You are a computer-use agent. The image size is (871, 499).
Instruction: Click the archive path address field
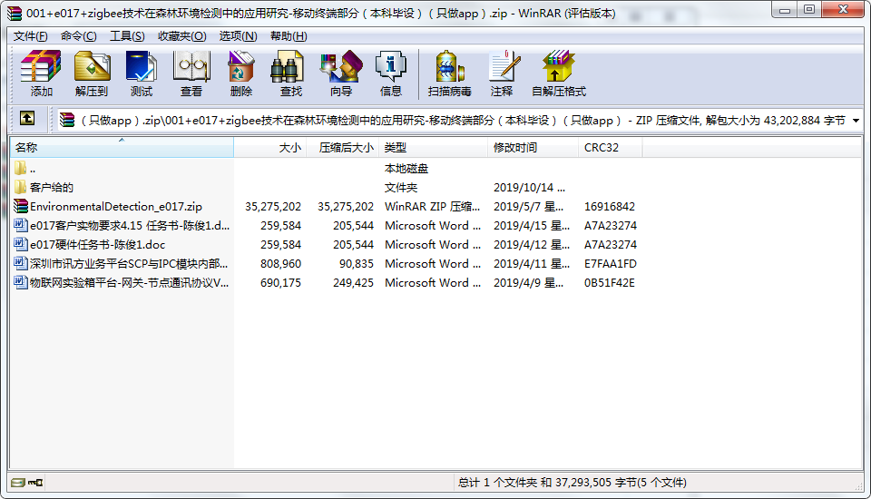[x=460, y=120]
